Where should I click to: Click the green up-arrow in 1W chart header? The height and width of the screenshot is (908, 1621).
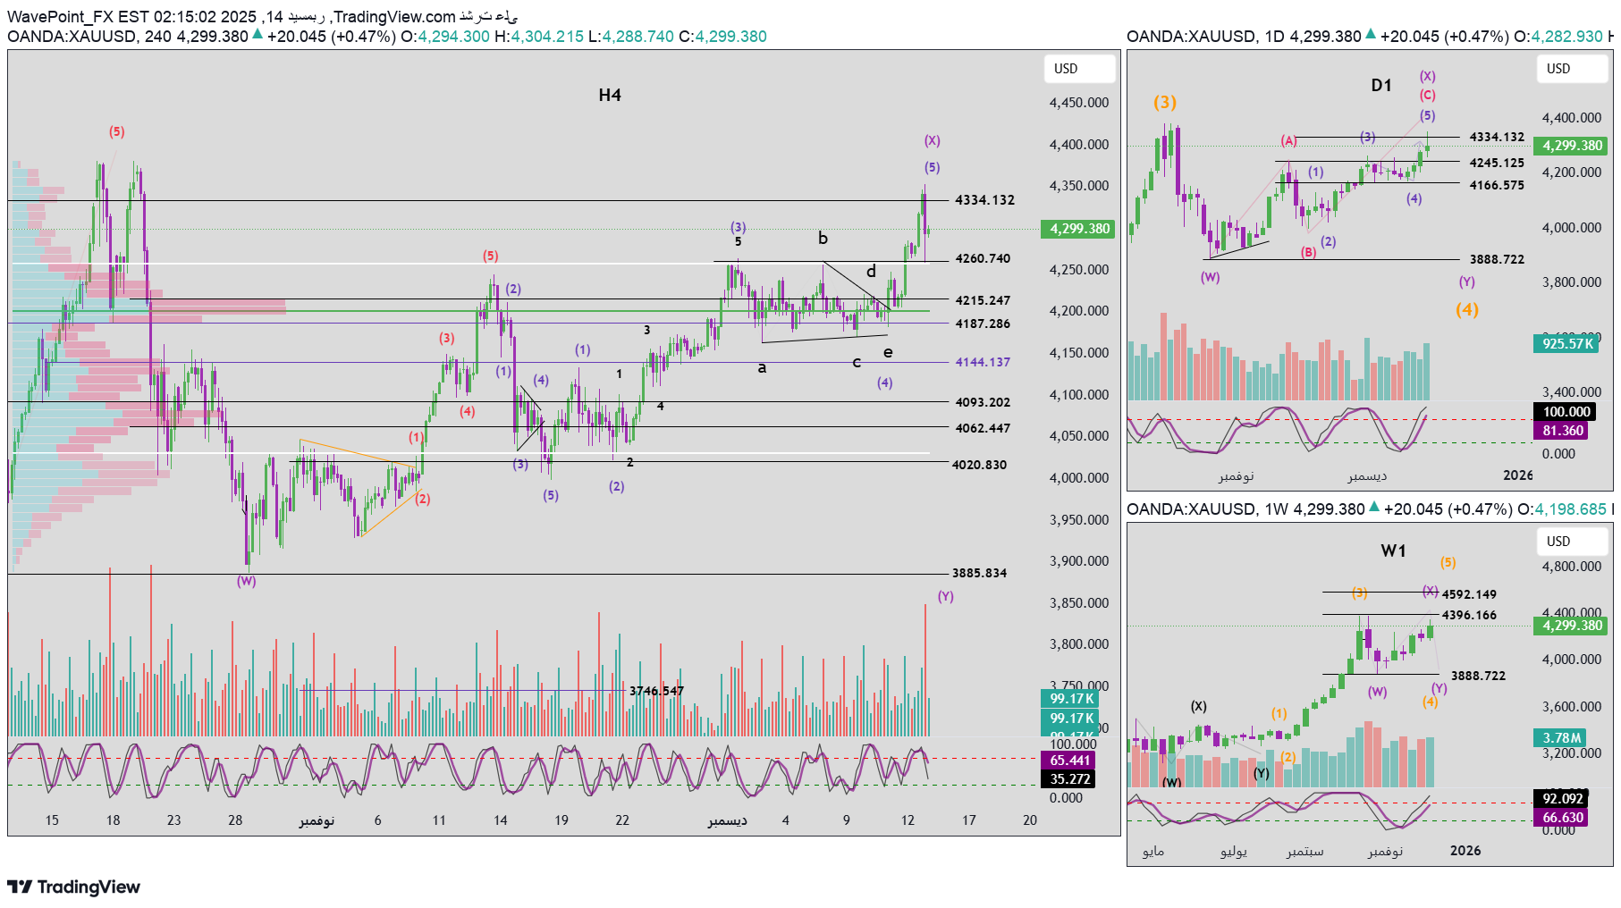[x=1374, y=508]
